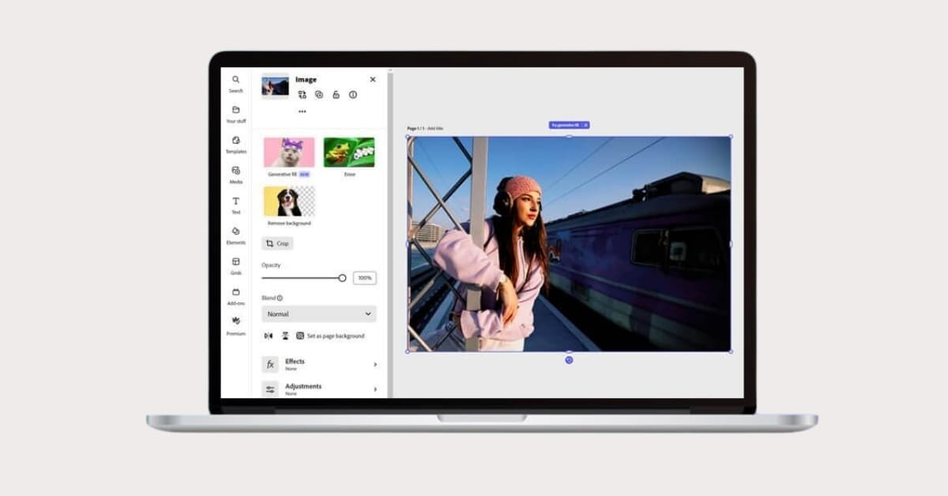Open the Premium section
Image resolution: width=948 pixels, height=496 pixels.
pyautogui.click(x=235, y=326)
